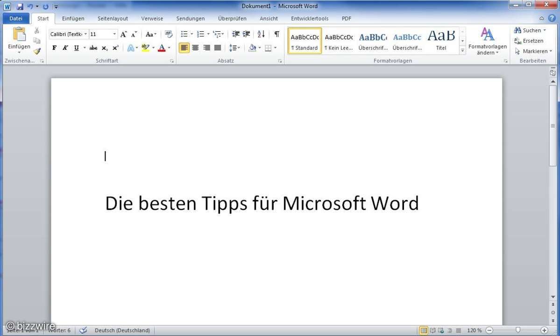
Task: Switch to the Verweise tab
Action: 152,18
